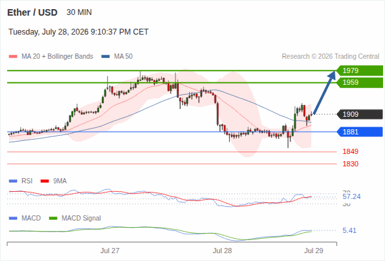Viewport: 385px width, 261px height.
Task: Click the 30 MIN timeframe label
Action: pyautogui.click(x=79, y=12)
